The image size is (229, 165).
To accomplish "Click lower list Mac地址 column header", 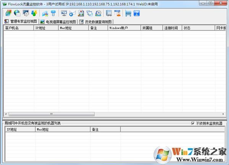I will pyautogui.click(x=63, y=129).
